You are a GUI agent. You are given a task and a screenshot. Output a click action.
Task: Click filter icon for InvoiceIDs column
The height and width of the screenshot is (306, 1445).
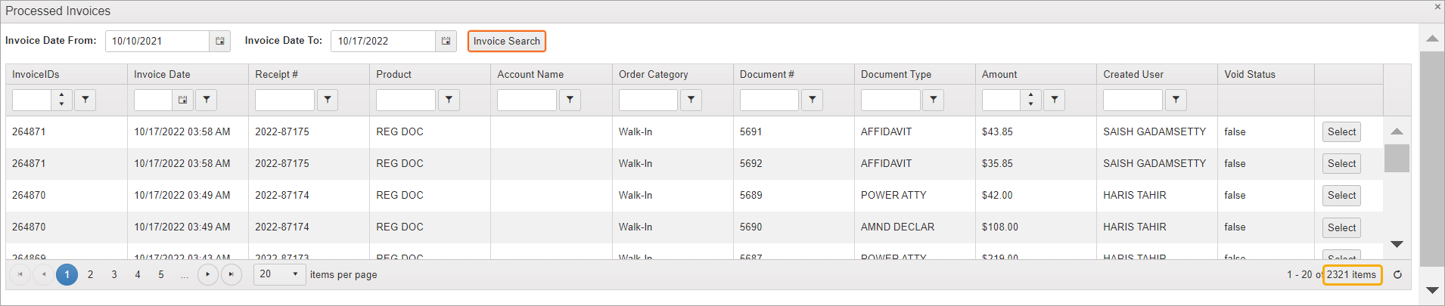coord(85,100)
